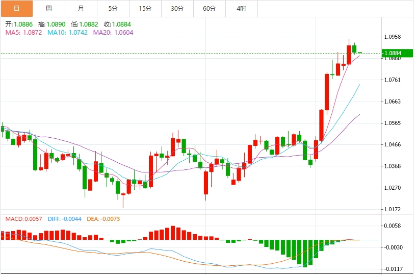Image resolution: width=416 pixels, height=275 pixels.
Task: Click the MACD value label
Action: (x=23, y=219)
